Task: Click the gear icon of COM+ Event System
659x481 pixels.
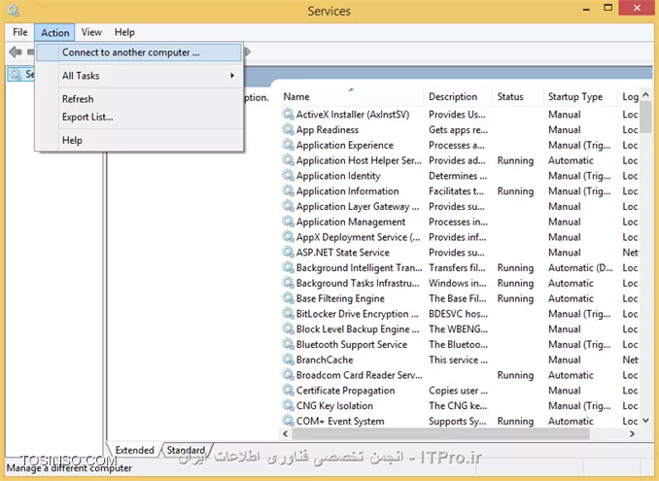Action: [288, 421]
